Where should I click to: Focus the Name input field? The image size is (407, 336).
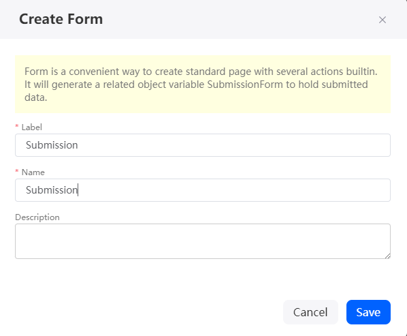(x=203, y=190)
